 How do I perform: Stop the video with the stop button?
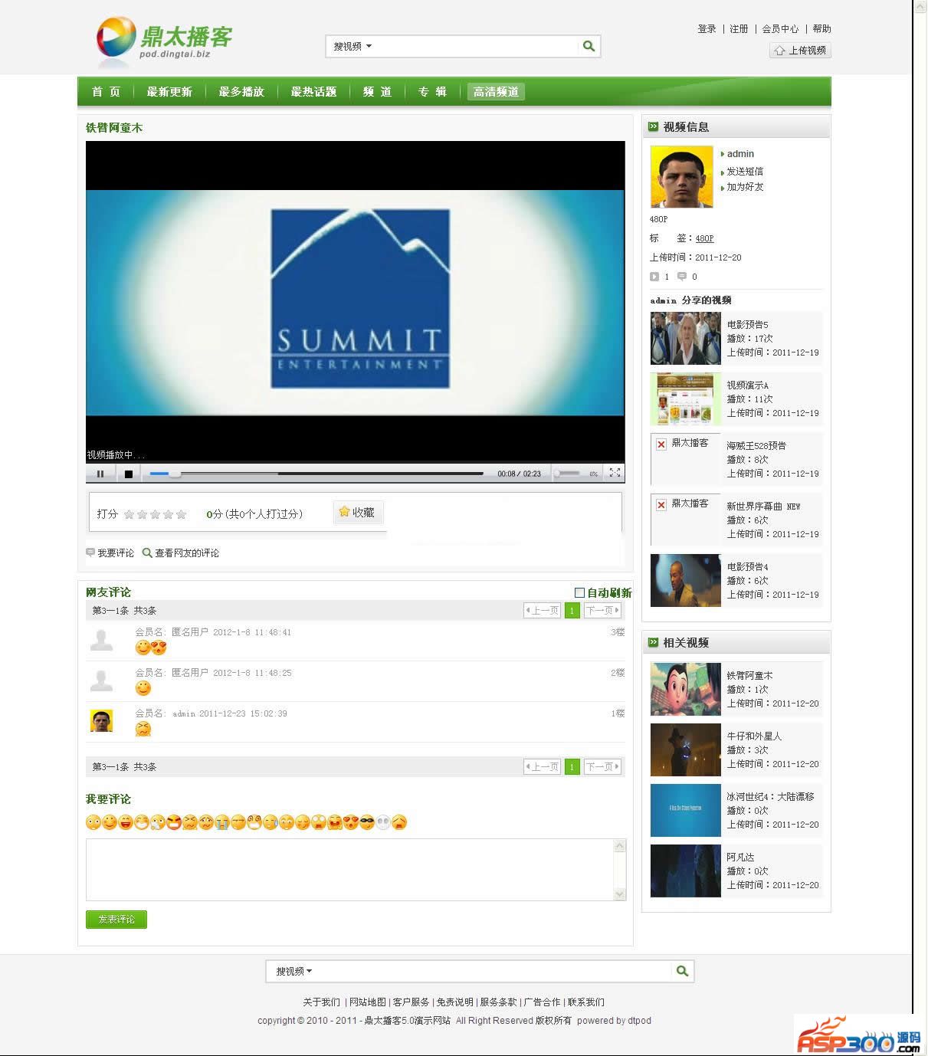click(x=129, y=474)
